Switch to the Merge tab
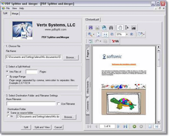Image resolution: width=169 pixels, height=136 pixels. click(15, 14)
